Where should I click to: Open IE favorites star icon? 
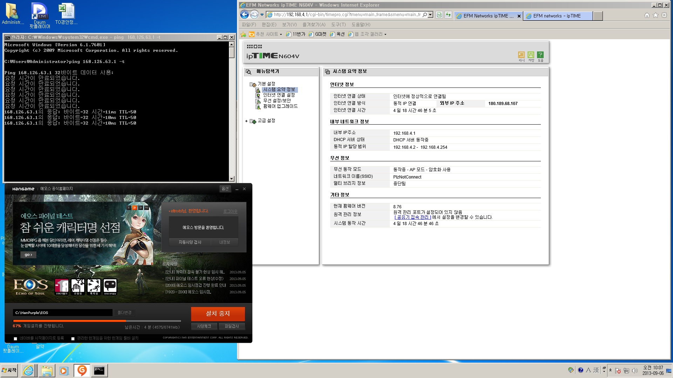coord(655,15)
